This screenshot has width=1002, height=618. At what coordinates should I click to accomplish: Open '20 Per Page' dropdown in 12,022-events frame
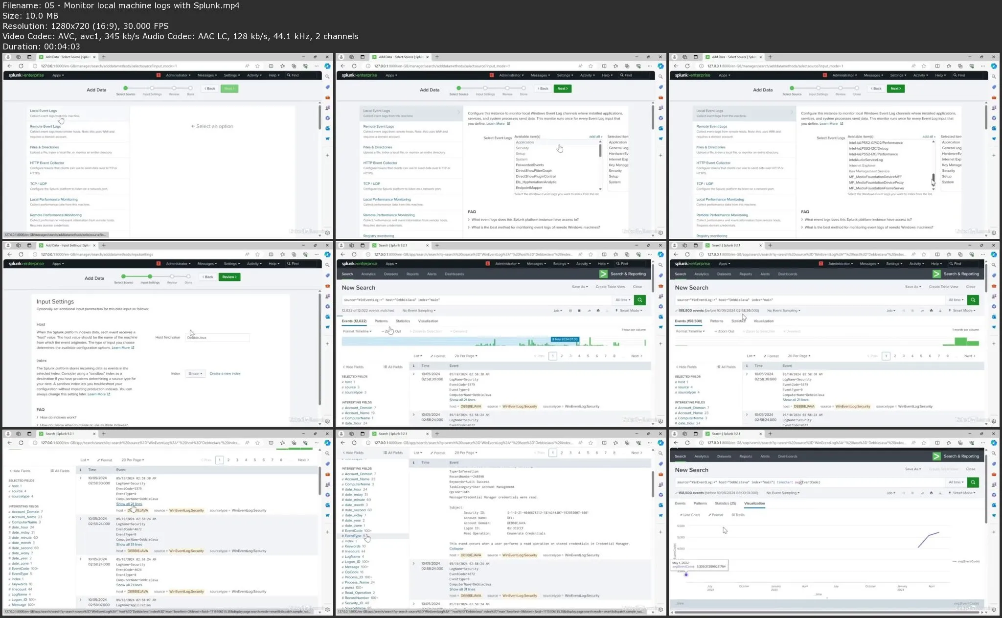[x=466, y=356]
